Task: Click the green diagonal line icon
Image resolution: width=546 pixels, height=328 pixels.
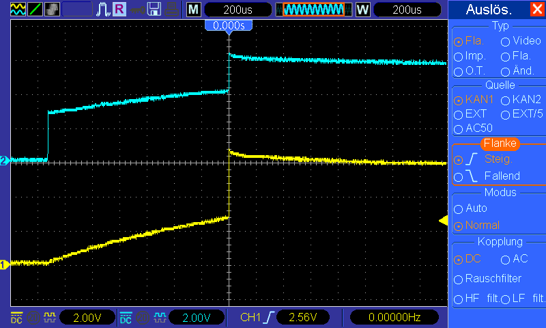Action: point(35,10)
